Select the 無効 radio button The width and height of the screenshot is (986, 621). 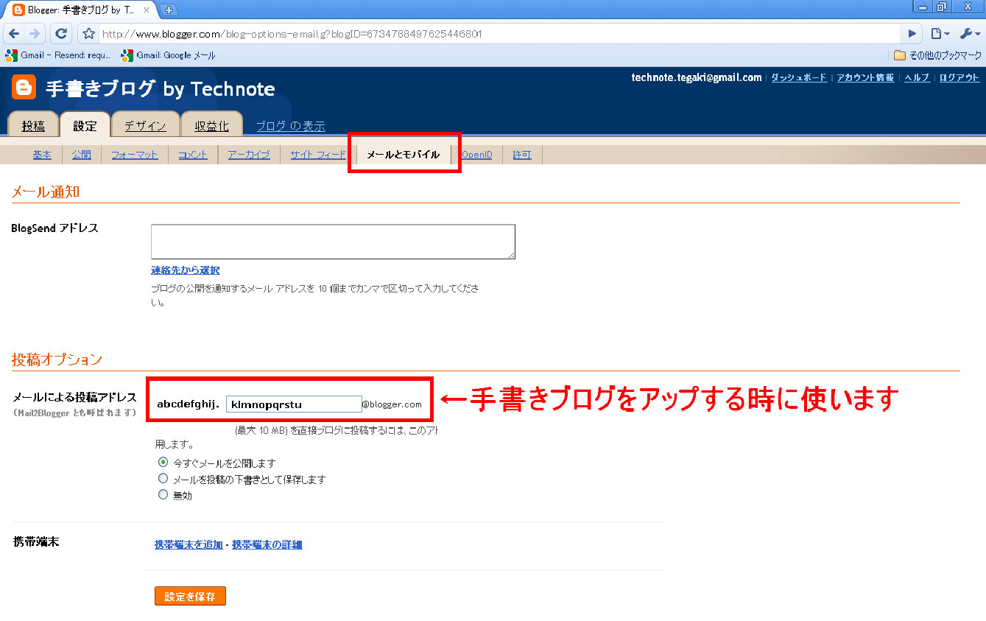(163, 494)
